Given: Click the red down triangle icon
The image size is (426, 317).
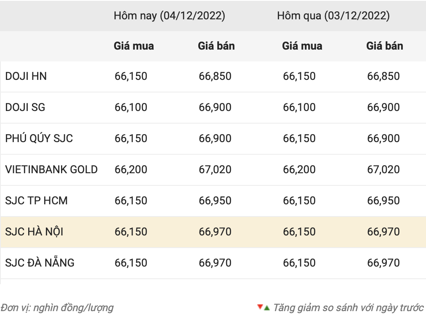Looking at the screenshot, I should point(260,307).
